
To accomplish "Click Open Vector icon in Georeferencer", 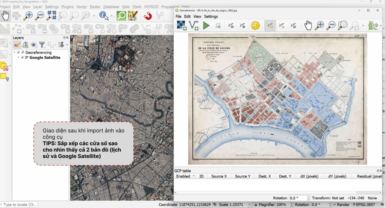I will coord(194,25).
